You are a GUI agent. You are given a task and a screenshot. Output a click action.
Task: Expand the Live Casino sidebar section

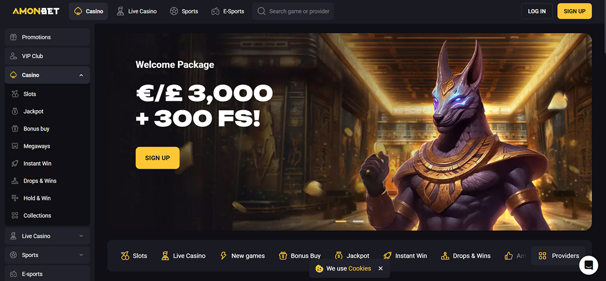[x=81, y=236]
